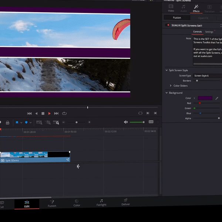
Task: Play the timeline in reverse
Action: click(36, 114)
